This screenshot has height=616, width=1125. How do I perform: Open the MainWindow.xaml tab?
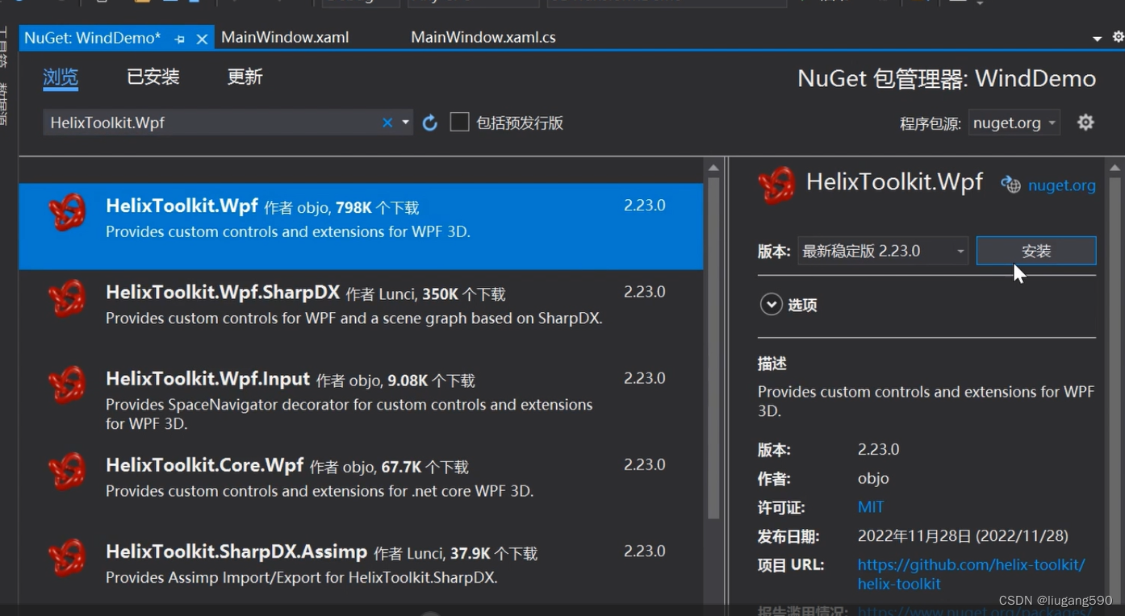(x=284, y=37)
